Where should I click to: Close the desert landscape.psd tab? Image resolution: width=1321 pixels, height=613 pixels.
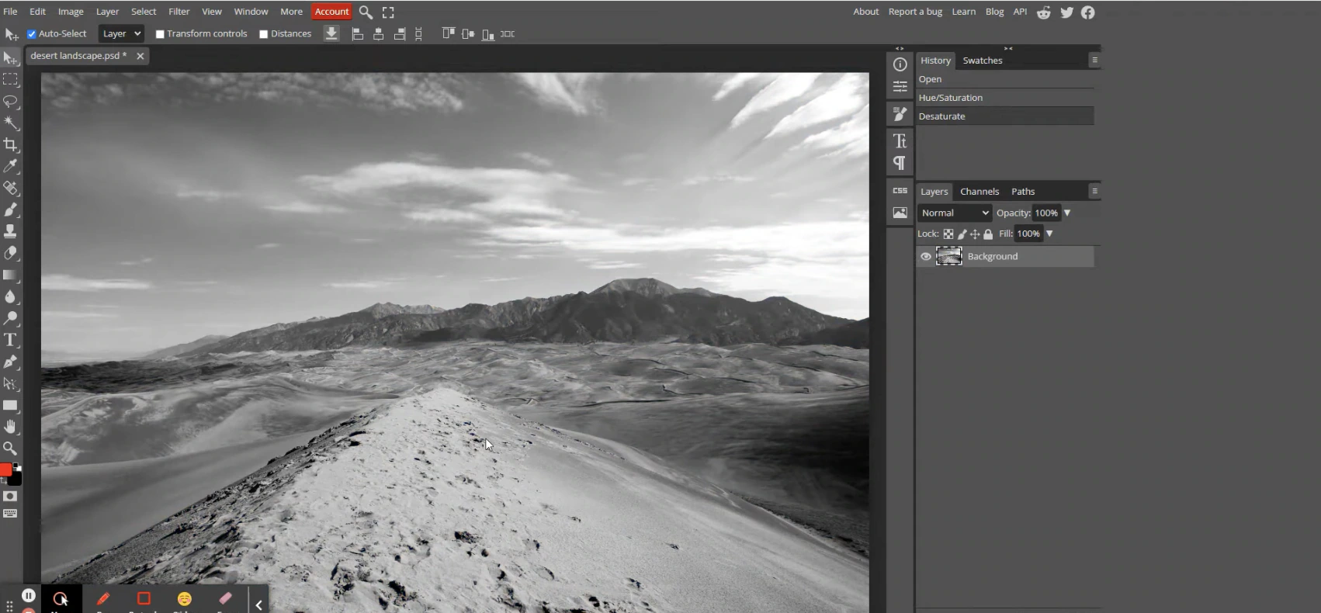tap(140, 56)
